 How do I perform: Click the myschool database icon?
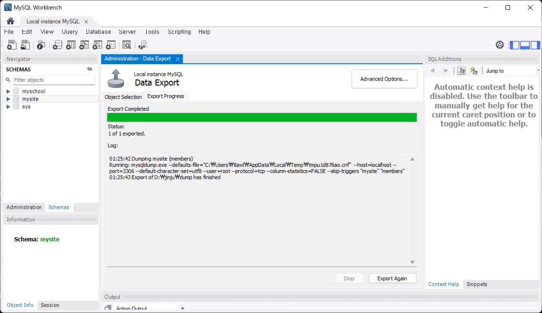pos(16,91)
